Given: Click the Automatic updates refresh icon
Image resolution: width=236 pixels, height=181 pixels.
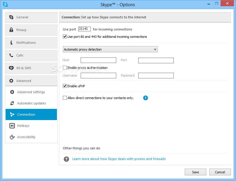Looking at the screenshot, I should [12, 103].
